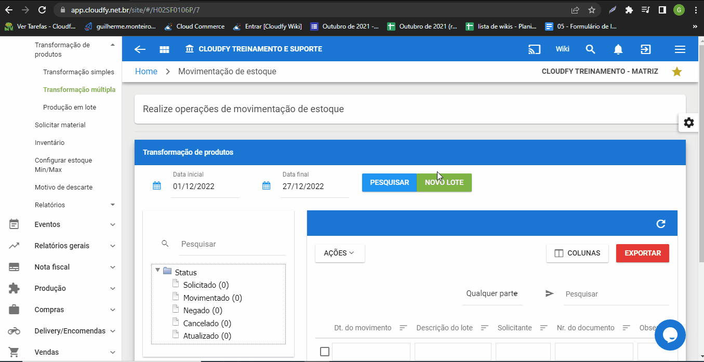Viewport: 704px width, 362px height.
Task: Refresh the movements table with the reload icon
Action: [x=660, y=224]
